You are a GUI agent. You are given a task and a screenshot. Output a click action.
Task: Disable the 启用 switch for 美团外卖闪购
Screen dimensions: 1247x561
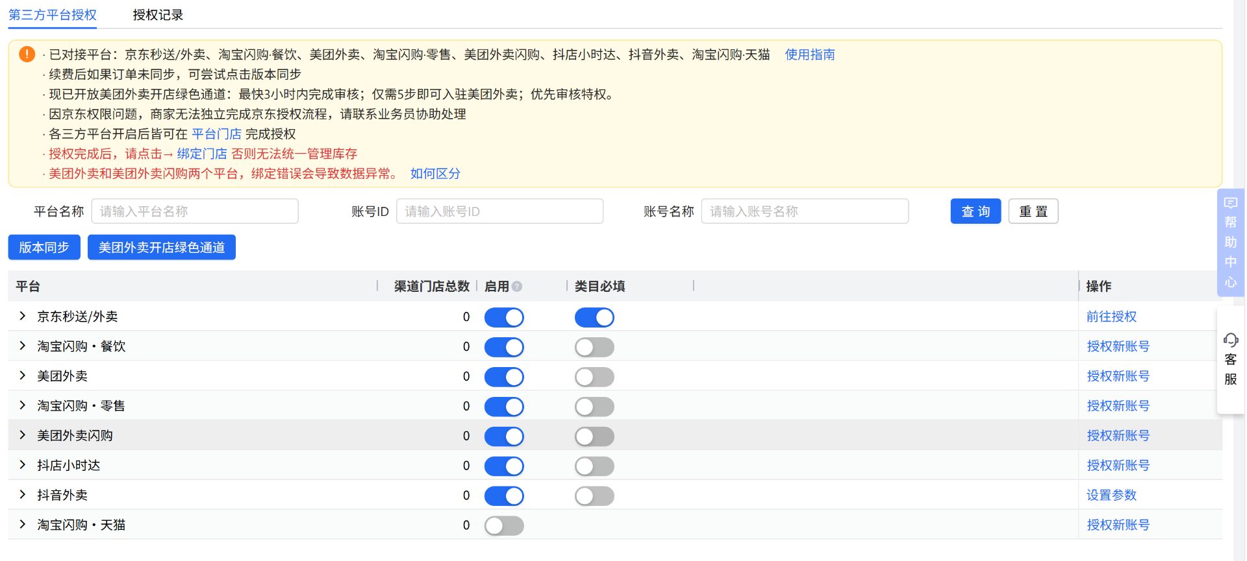coord(504,436)
